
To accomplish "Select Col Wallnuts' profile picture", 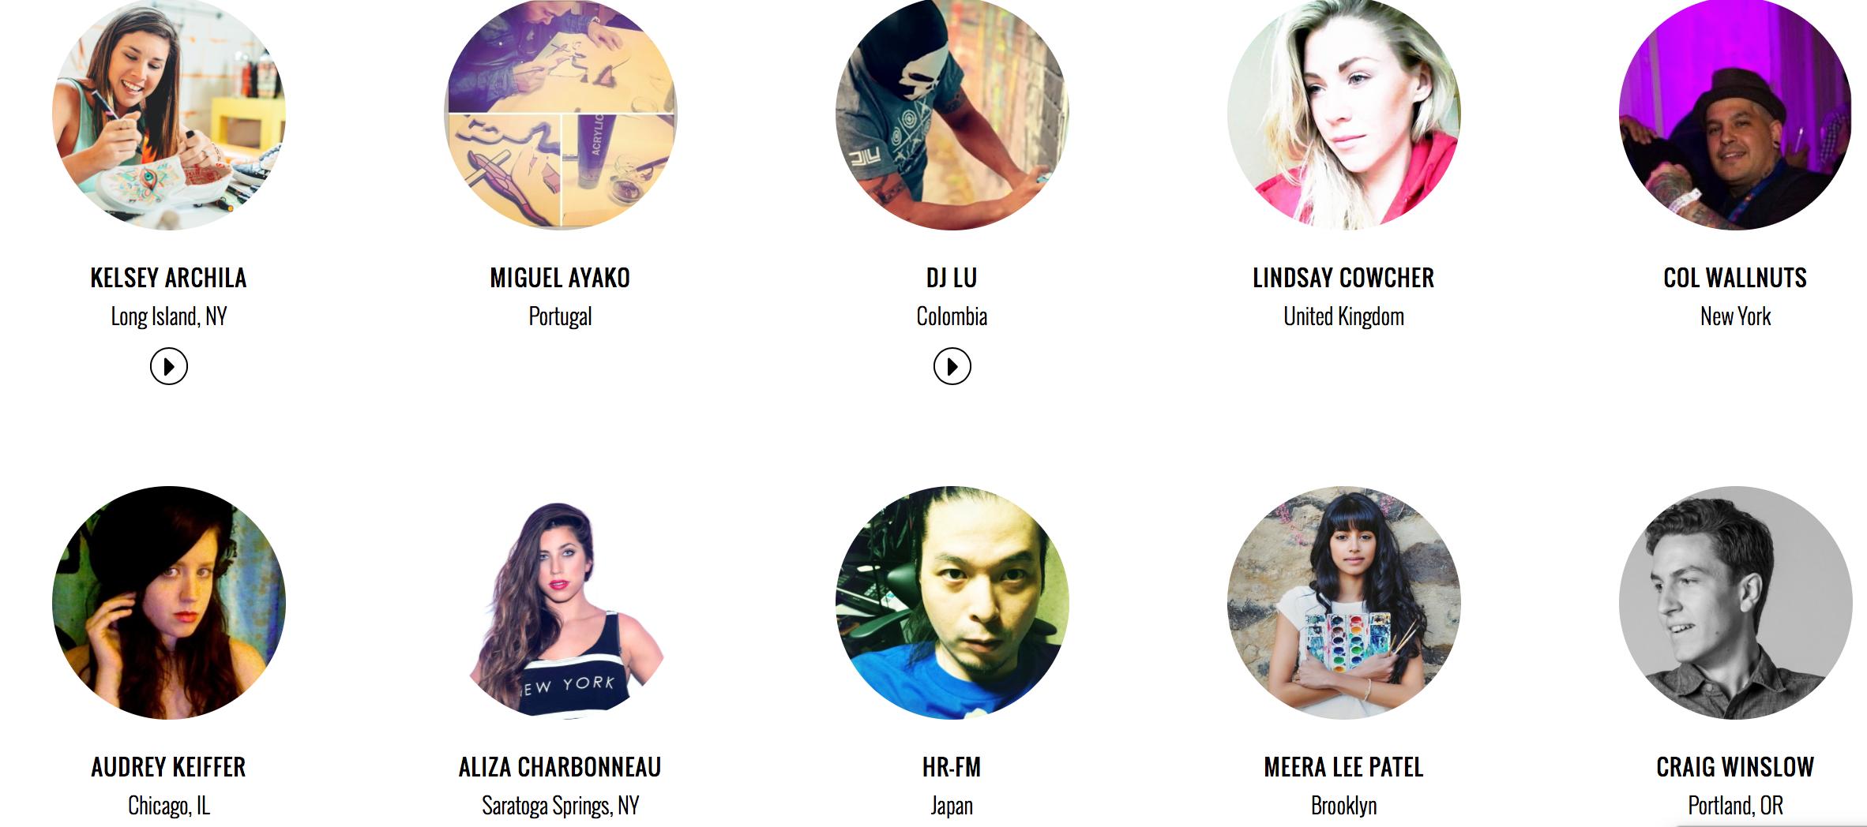I will [x=1736, y=114].
